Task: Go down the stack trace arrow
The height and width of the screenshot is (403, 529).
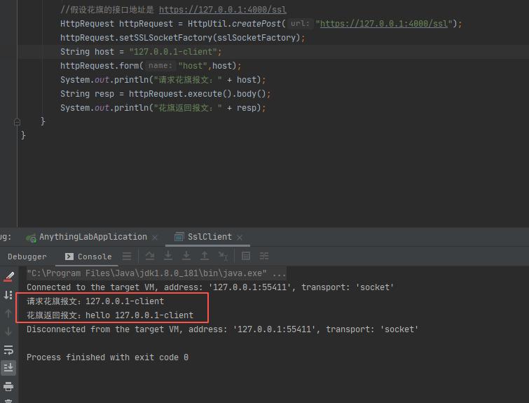Action: tap(8, 332)
